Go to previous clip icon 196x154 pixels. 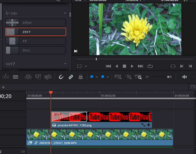click(x=190, y=66)
